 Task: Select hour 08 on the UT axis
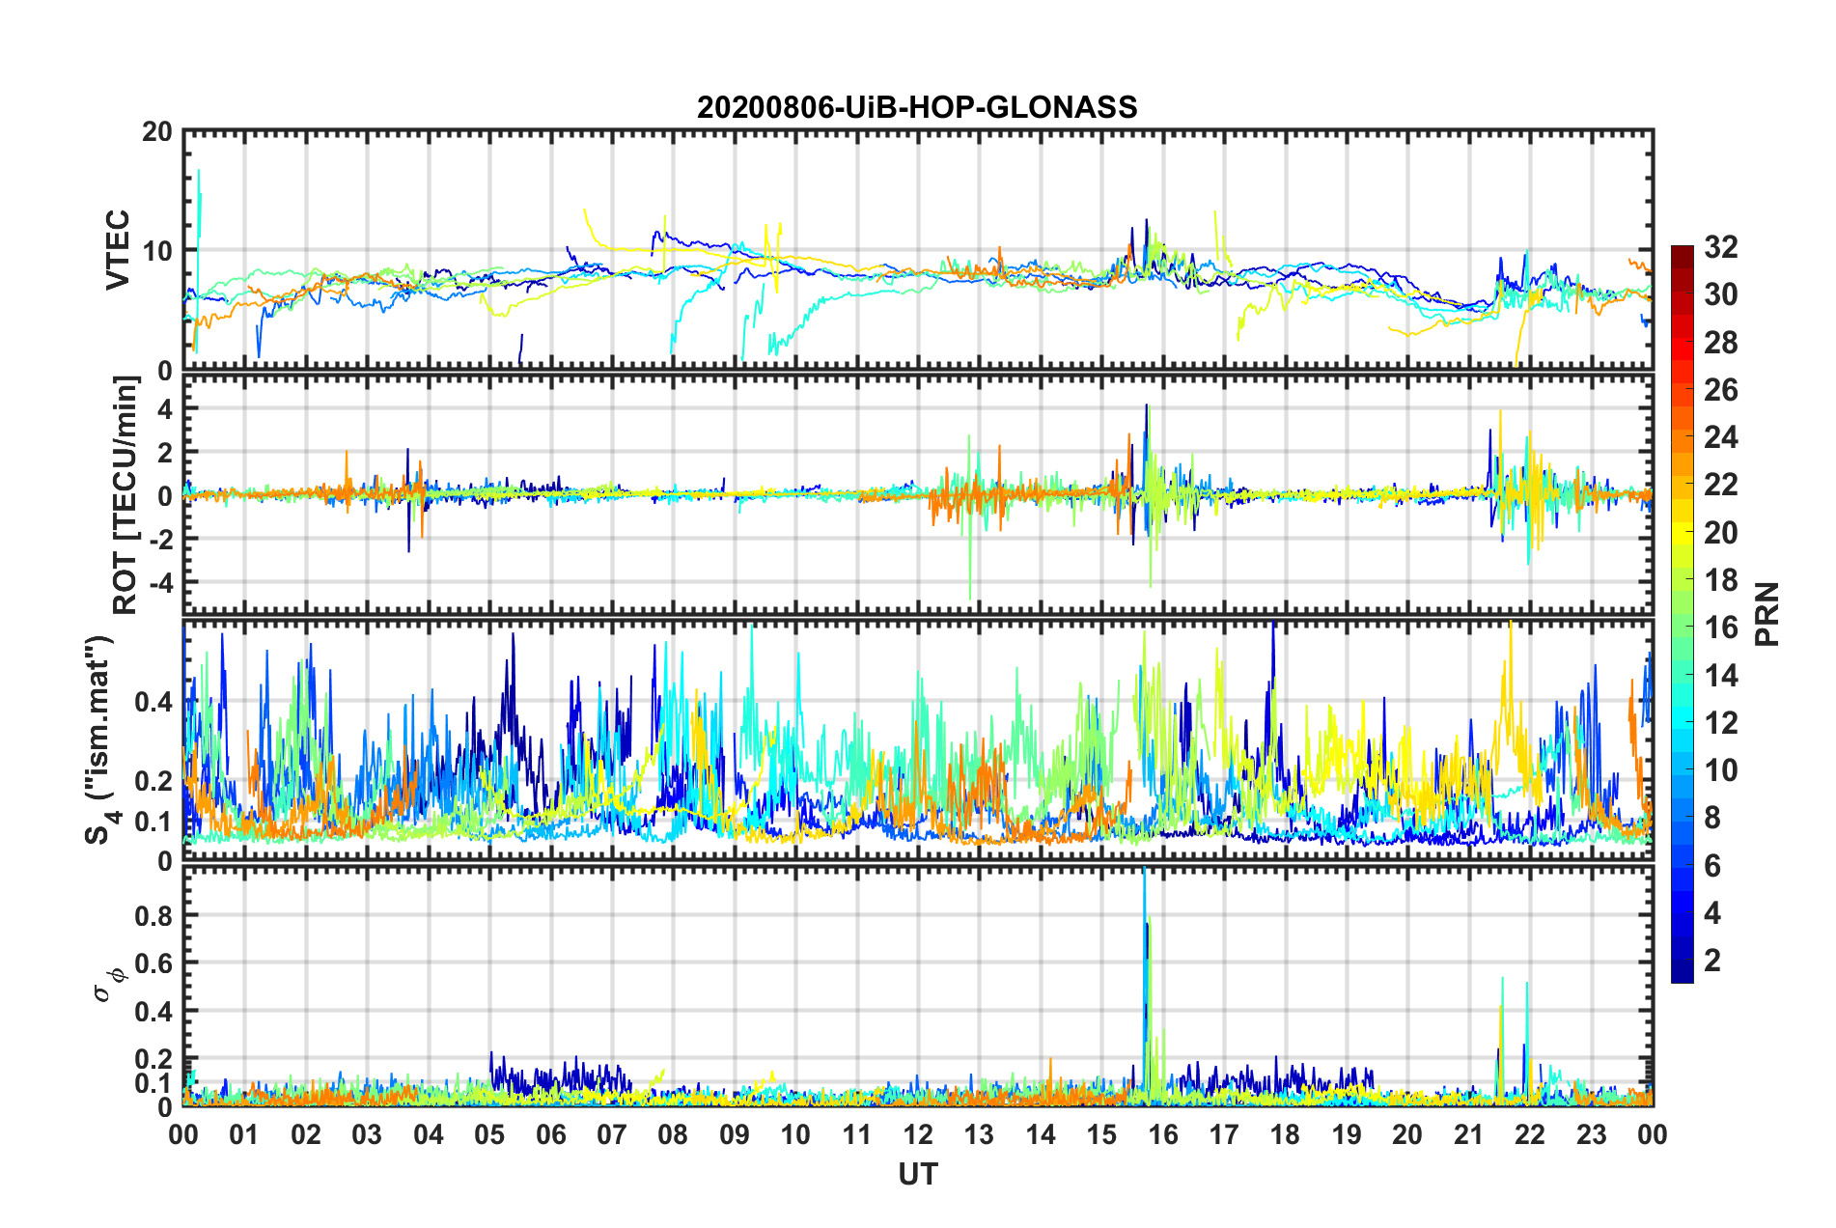[x=673, y=1135]
